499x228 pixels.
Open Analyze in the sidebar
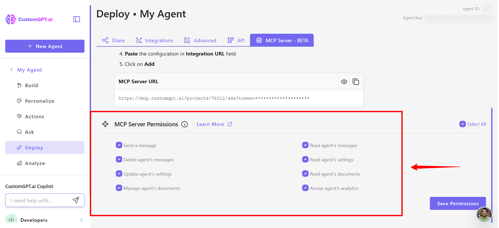[x=45, y=163]
